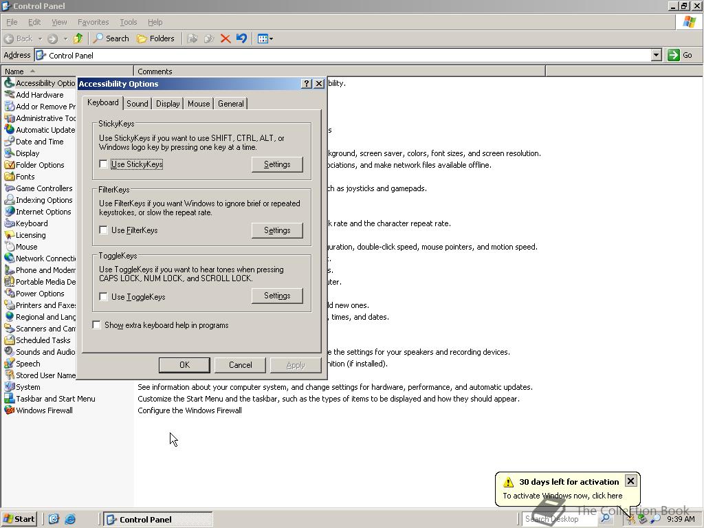Click the Control Panel taskbar button
This screenshot has width=704, height=528.
click(158, 519)
